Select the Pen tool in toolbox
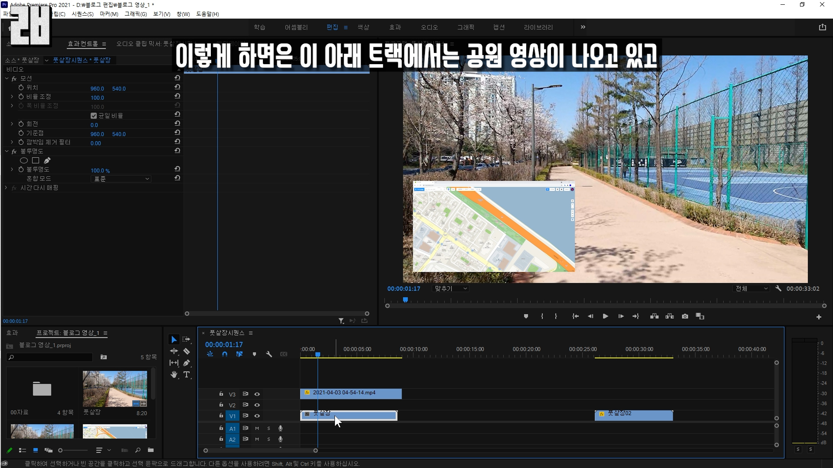Viewport: 833px width, 468px height. tap(187, 363)
